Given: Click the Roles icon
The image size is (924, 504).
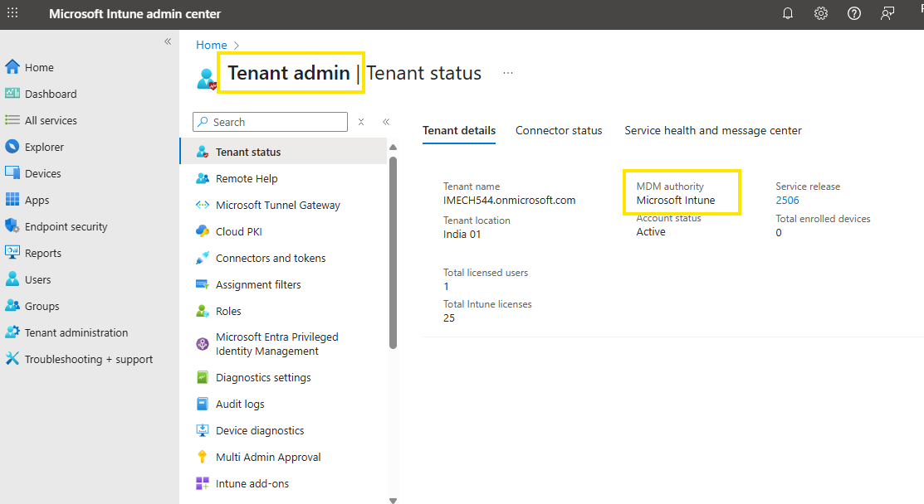Looking at the screenshot, I should (202, 311).
